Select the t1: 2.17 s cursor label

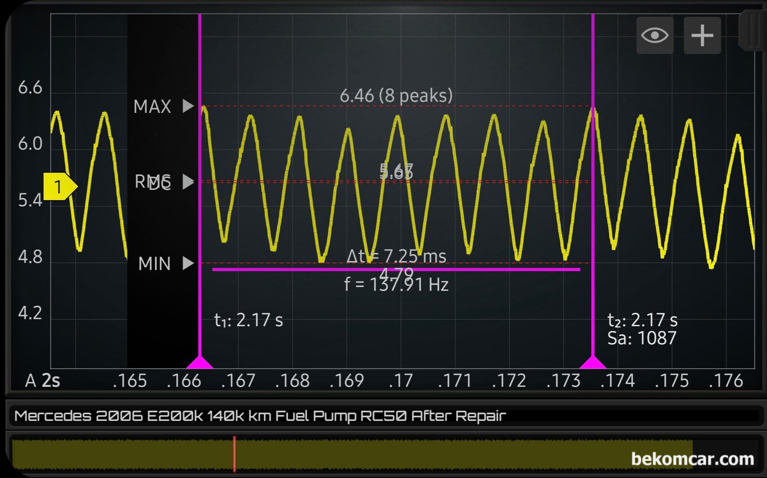(x=248, y=320)
